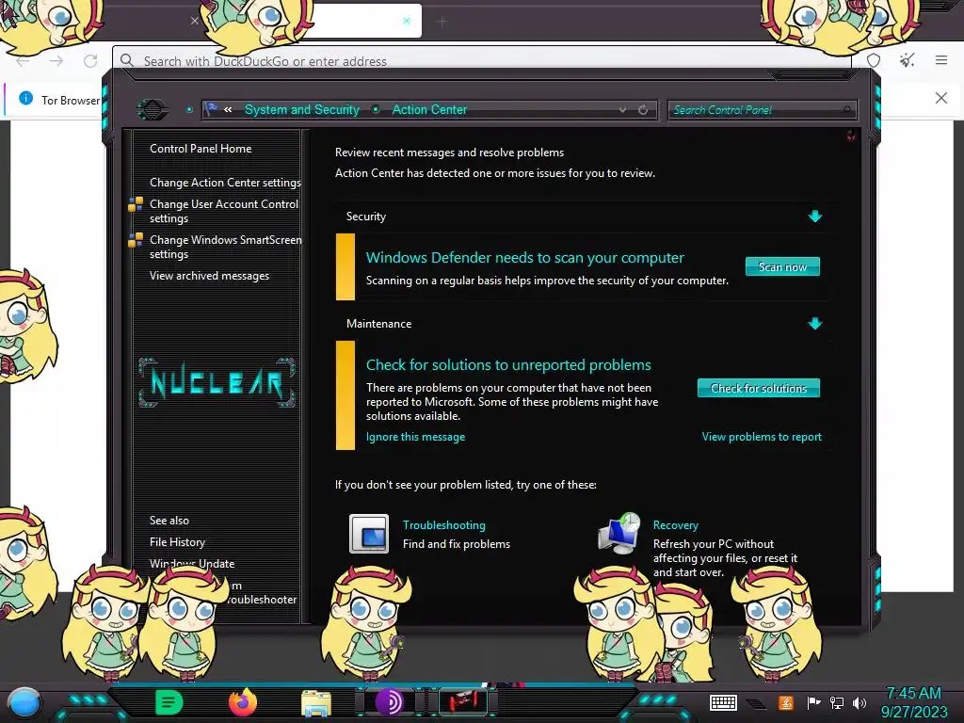
Task: Click the taskbar clock showing 7:45 AM
Action: (x=913, y=702)
